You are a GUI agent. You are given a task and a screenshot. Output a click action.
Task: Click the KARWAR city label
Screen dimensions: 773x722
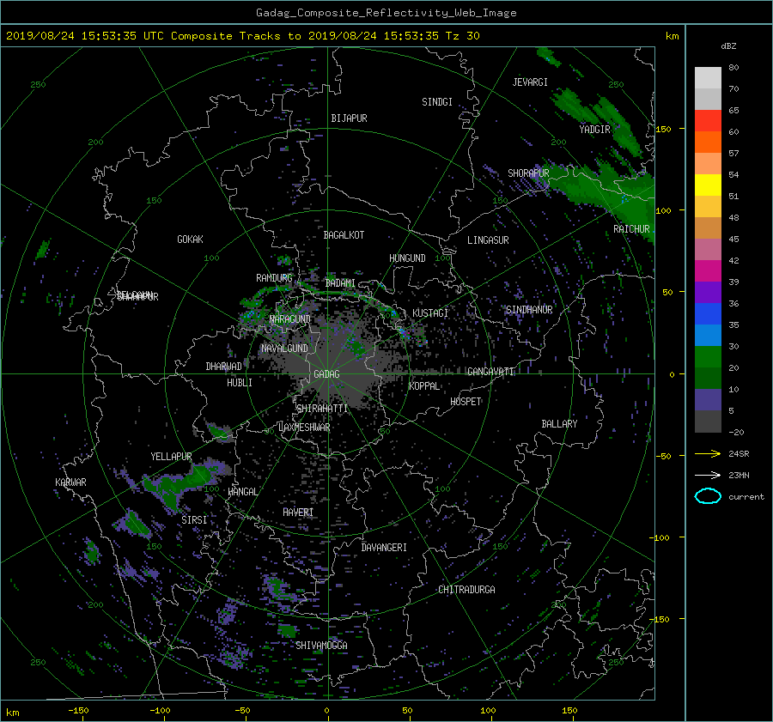point(70,482)
